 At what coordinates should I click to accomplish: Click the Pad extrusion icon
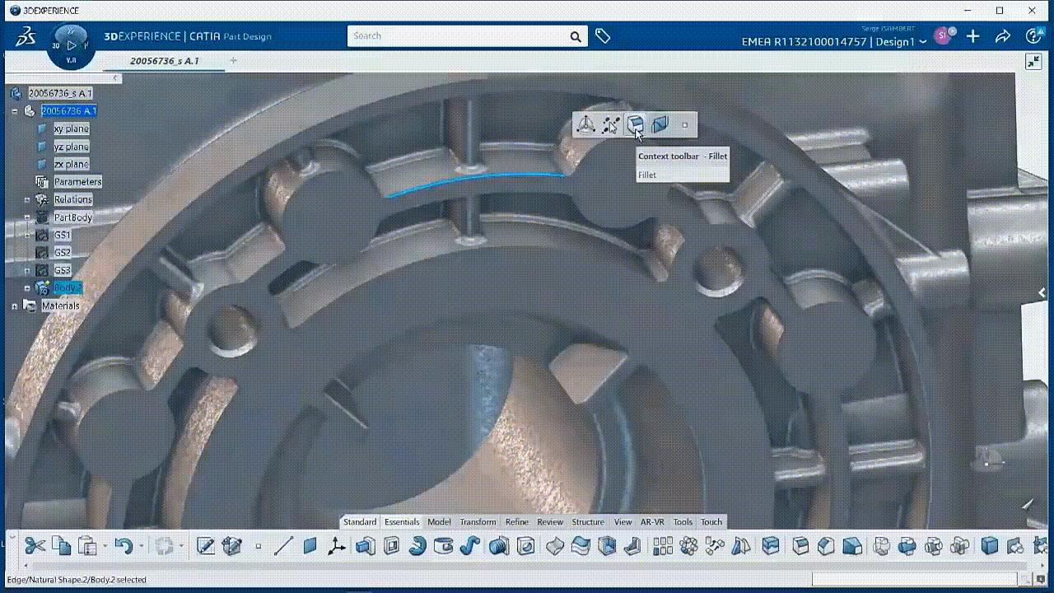(365, 546)
